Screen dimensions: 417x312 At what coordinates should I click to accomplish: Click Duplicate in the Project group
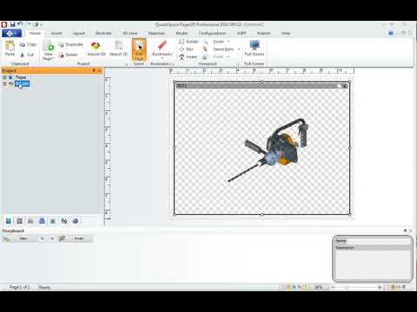click(70, 44)
